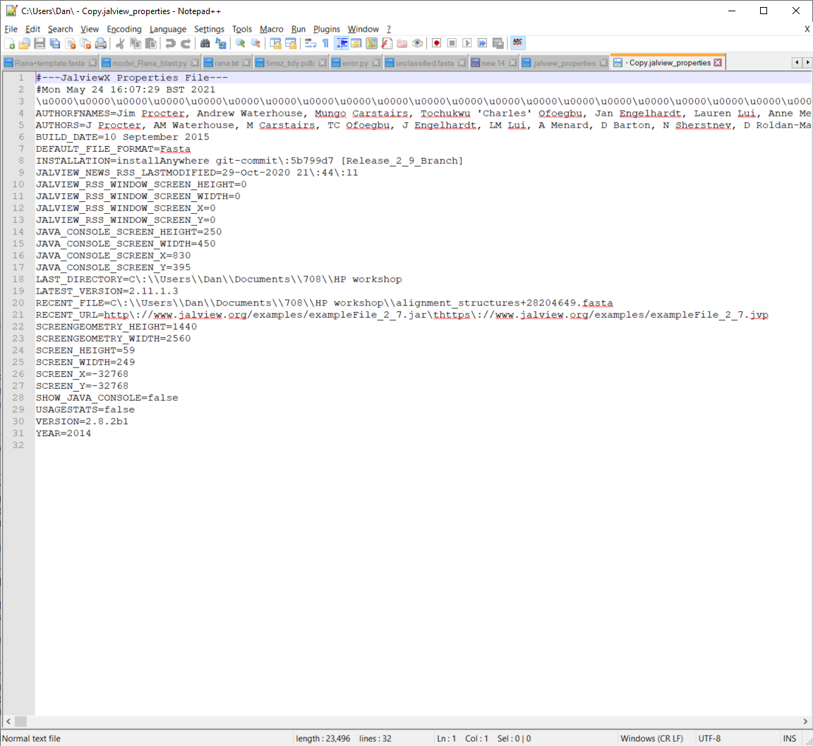Viewport: 813px width, 746px height.
Task: Click the Save All toolbar icon
Action: pos(55,44)
